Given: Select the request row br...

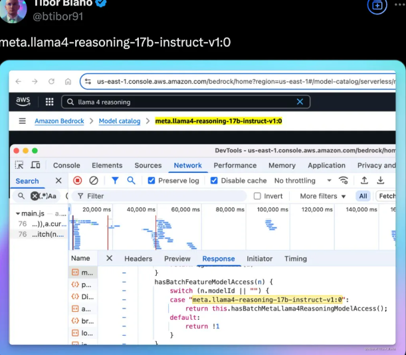Looking at the screenshot, I should click(x=82, y=321).
